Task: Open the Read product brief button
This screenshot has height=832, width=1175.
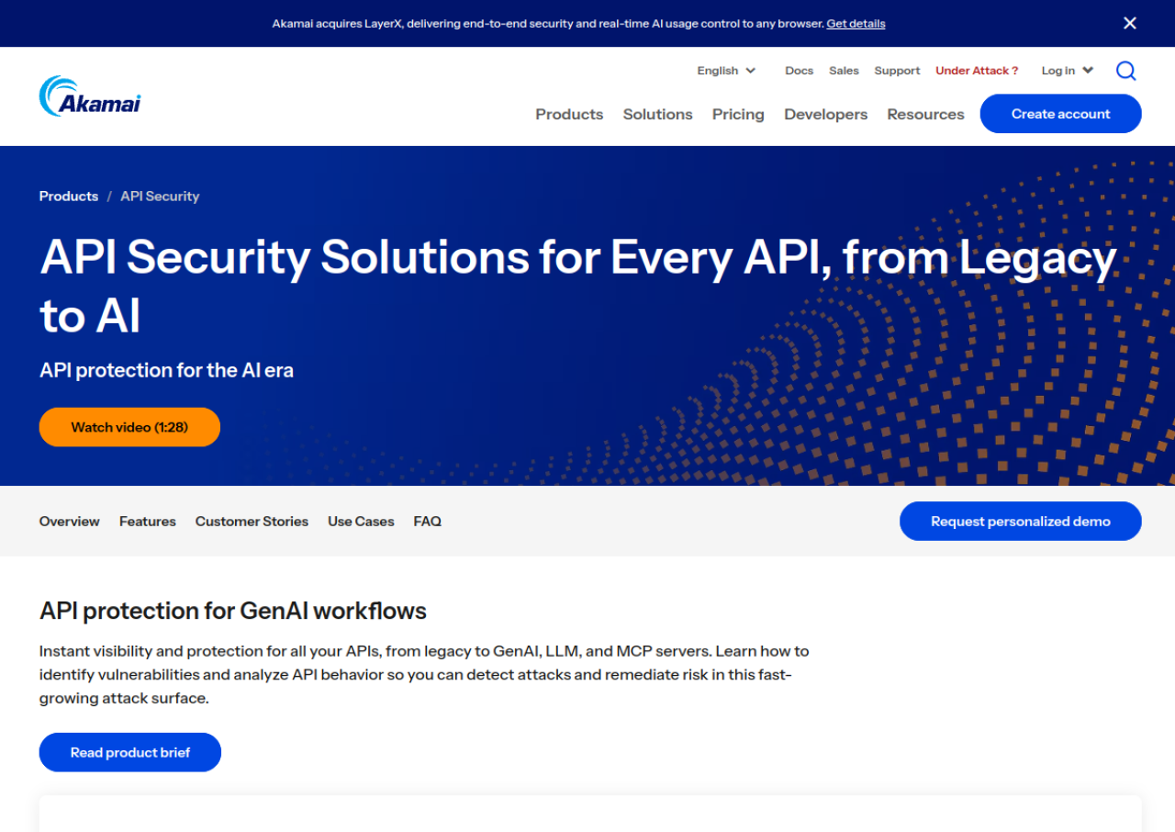Action: [x=130, y=752]
